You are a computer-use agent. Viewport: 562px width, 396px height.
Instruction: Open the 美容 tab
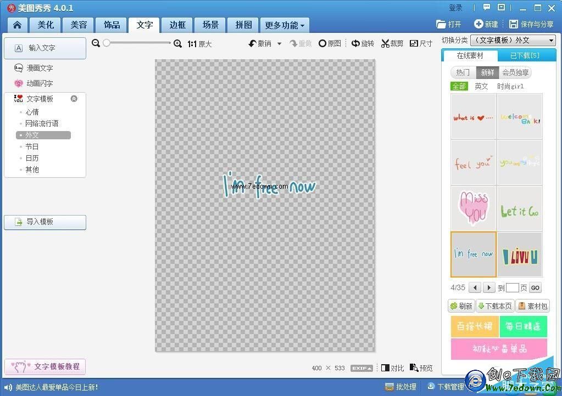coord(79,25)
